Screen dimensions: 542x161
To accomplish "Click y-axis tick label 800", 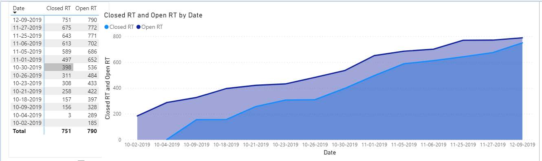I will coord(117,36).
